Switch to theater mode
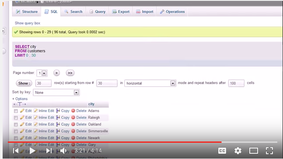The height and width of the screenshot is (159, 283). 254,151
